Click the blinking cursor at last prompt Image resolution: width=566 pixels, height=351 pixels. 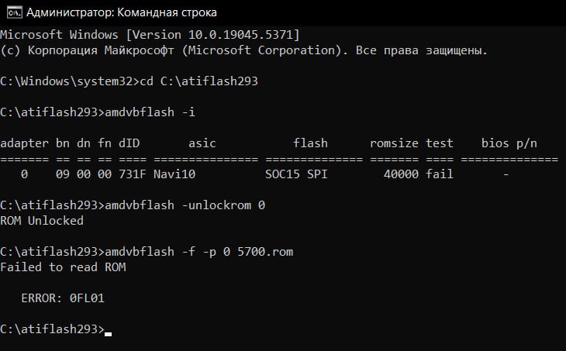(108, 334)
